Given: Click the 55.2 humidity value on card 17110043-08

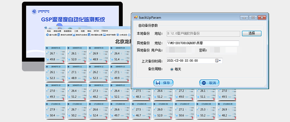Looking at the screenshot, I should 203,116.
